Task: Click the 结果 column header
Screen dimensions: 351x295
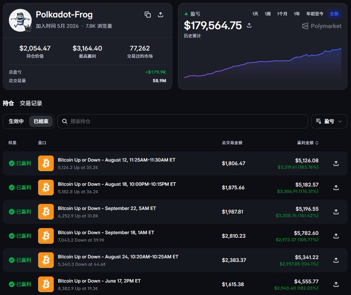Action: tap(12, 143)
